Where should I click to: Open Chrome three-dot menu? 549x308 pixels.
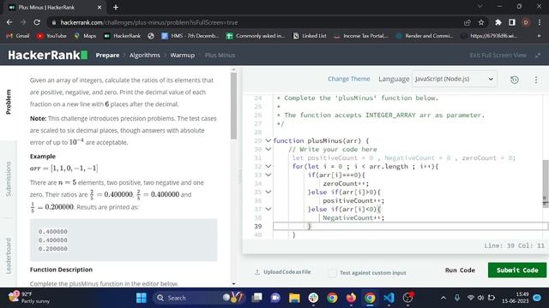click(x=540, y=22)
